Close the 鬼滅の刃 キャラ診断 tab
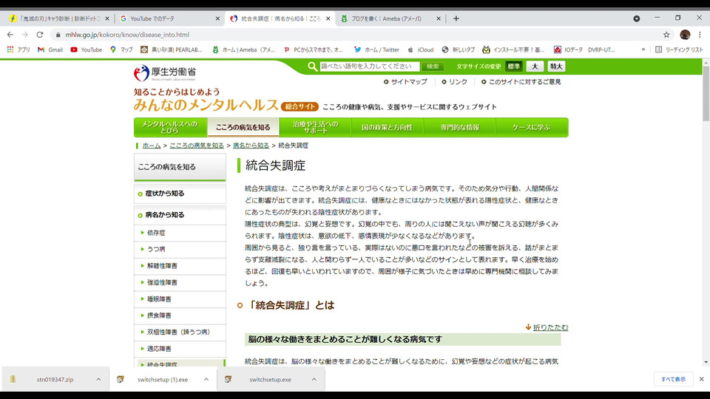Image resolution: width=710 pixels, height=399 pixels. click(x=106, y=18)
